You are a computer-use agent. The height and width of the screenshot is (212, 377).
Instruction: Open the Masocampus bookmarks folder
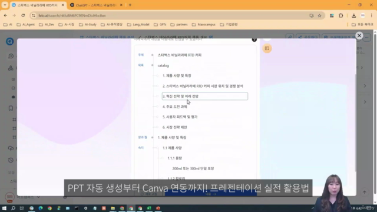[x=204, y=25]
